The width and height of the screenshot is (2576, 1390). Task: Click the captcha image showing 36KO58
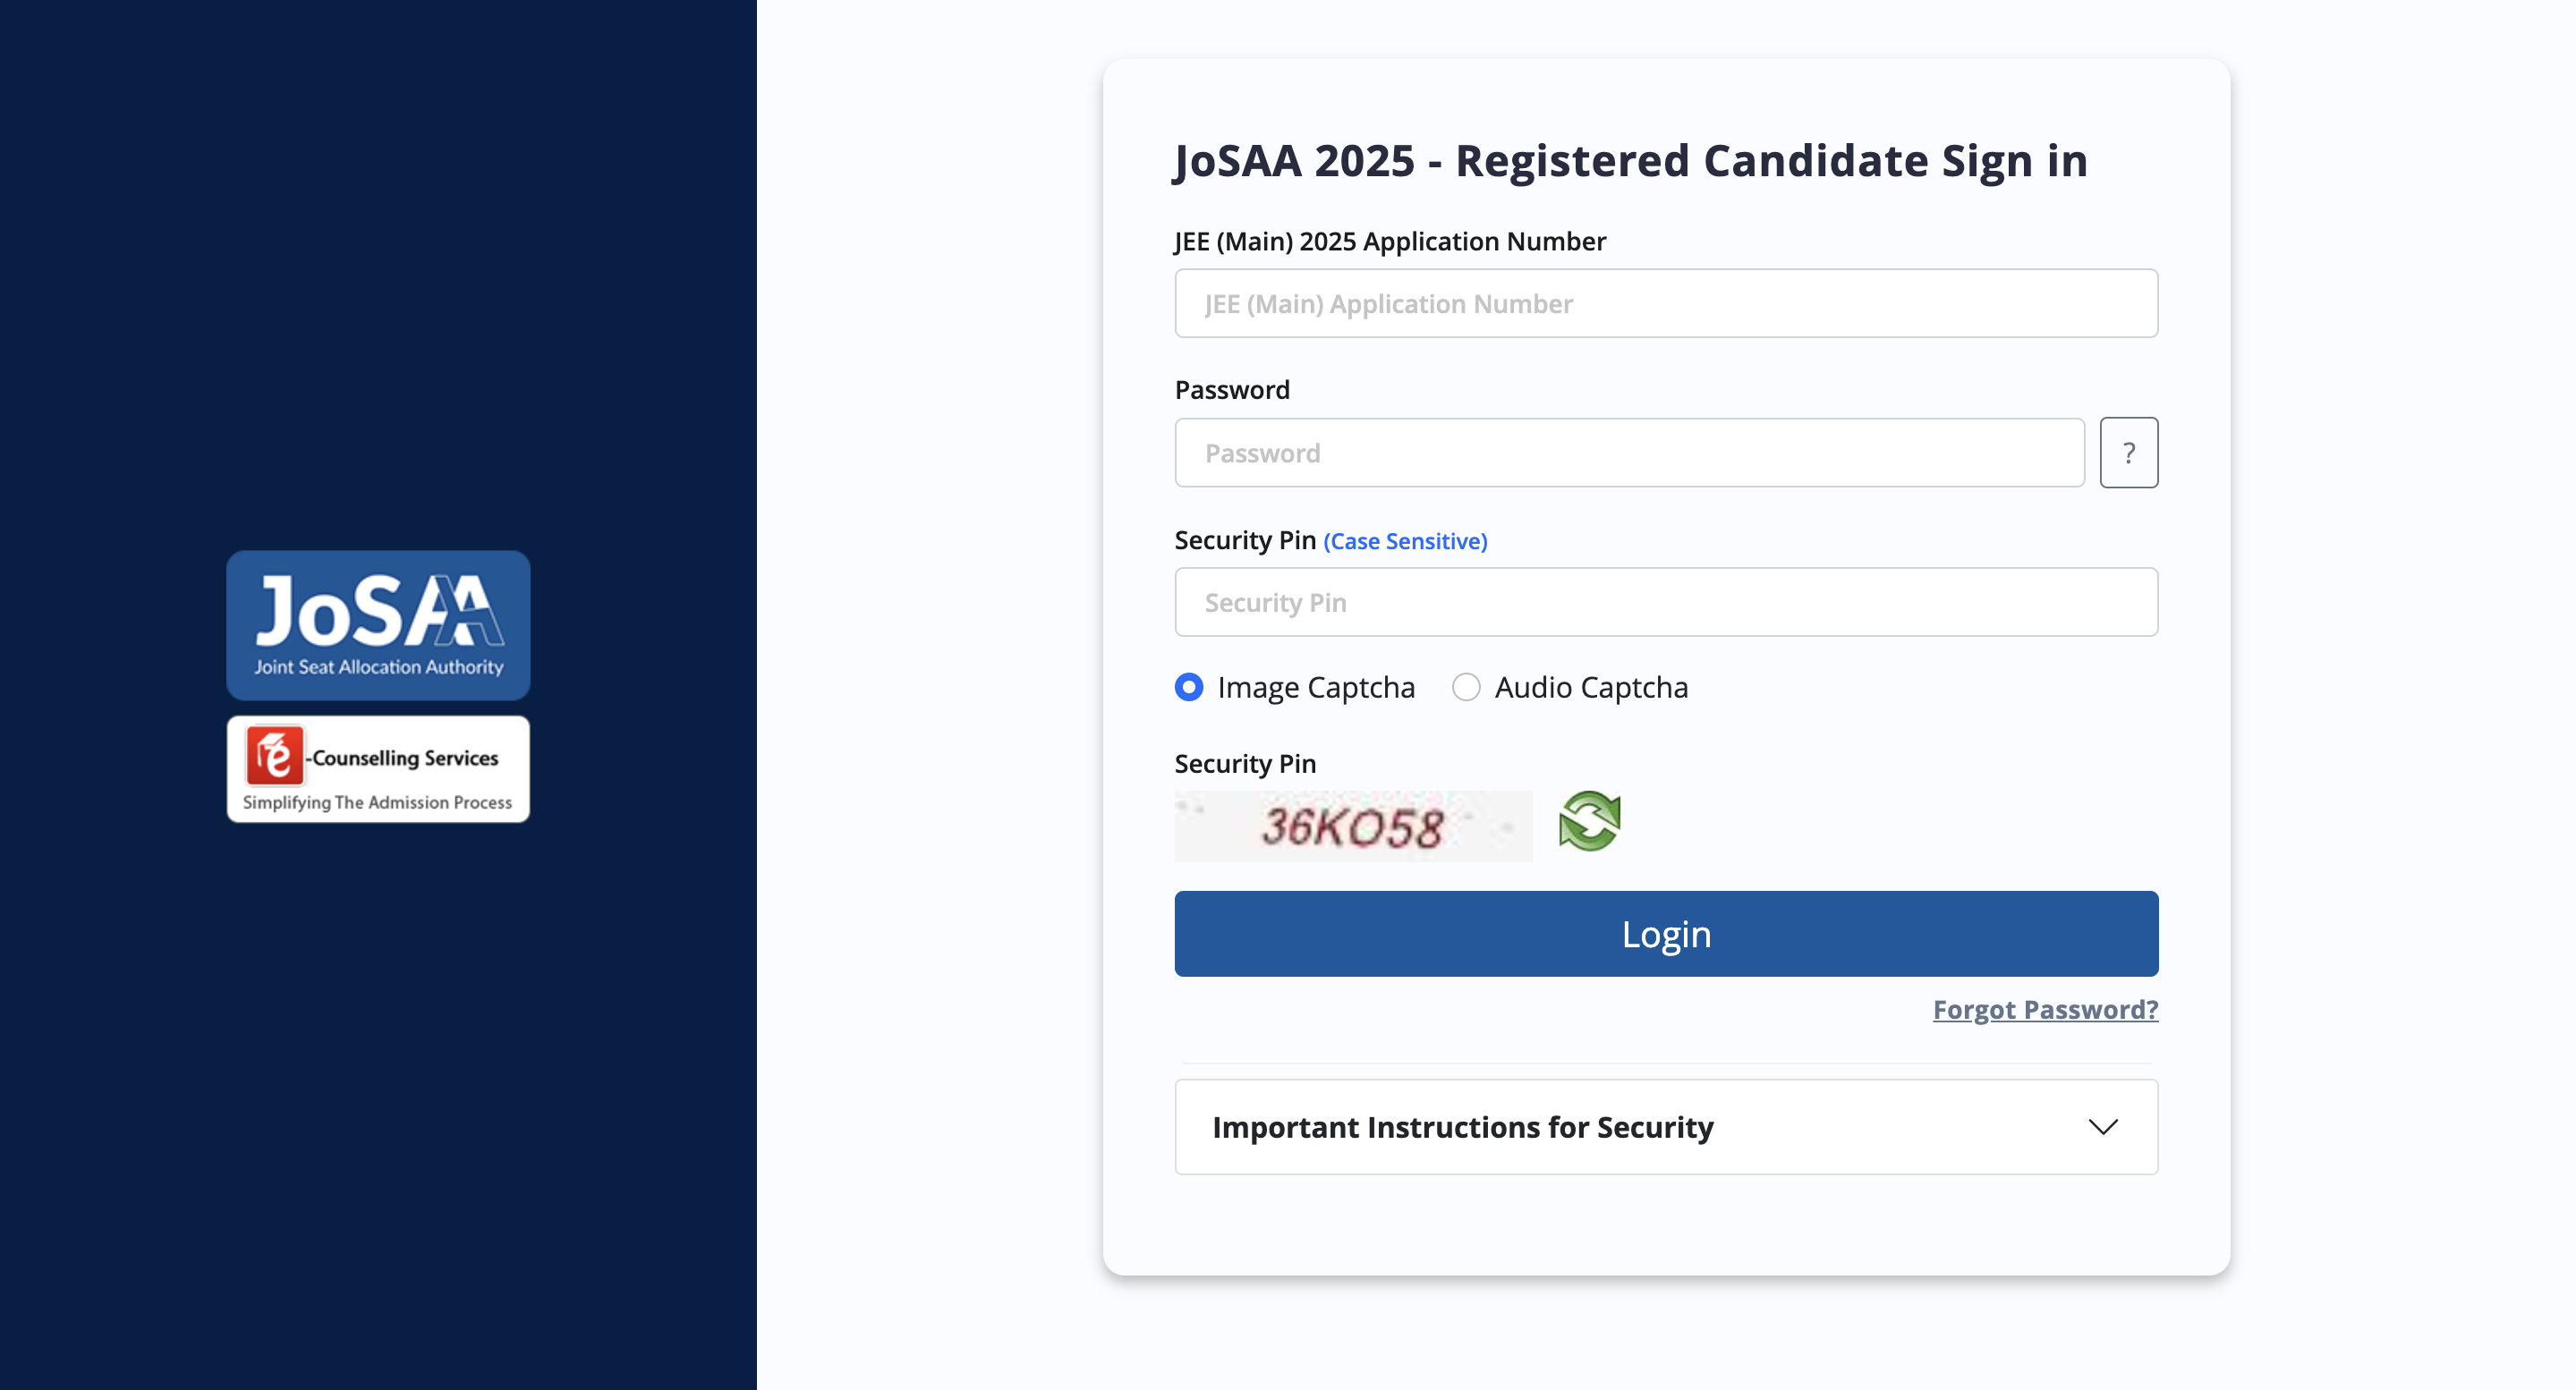click(1352, 827)
